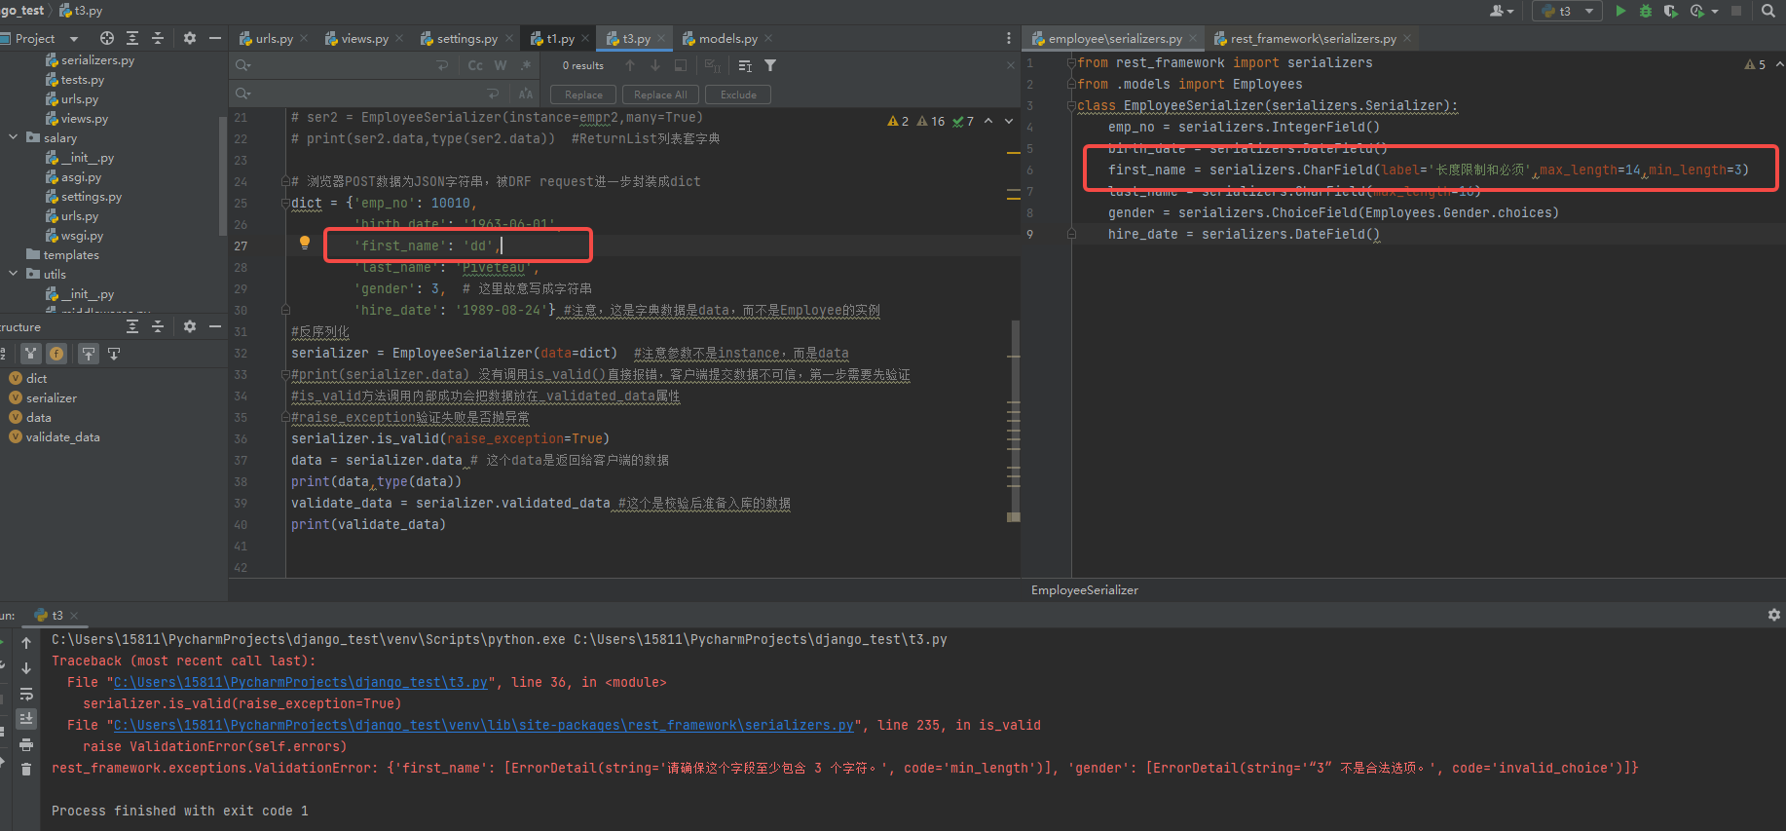Open search results in Find window icon
The height and width of the screenshot is (831, 1786).
tap(681, 65)
